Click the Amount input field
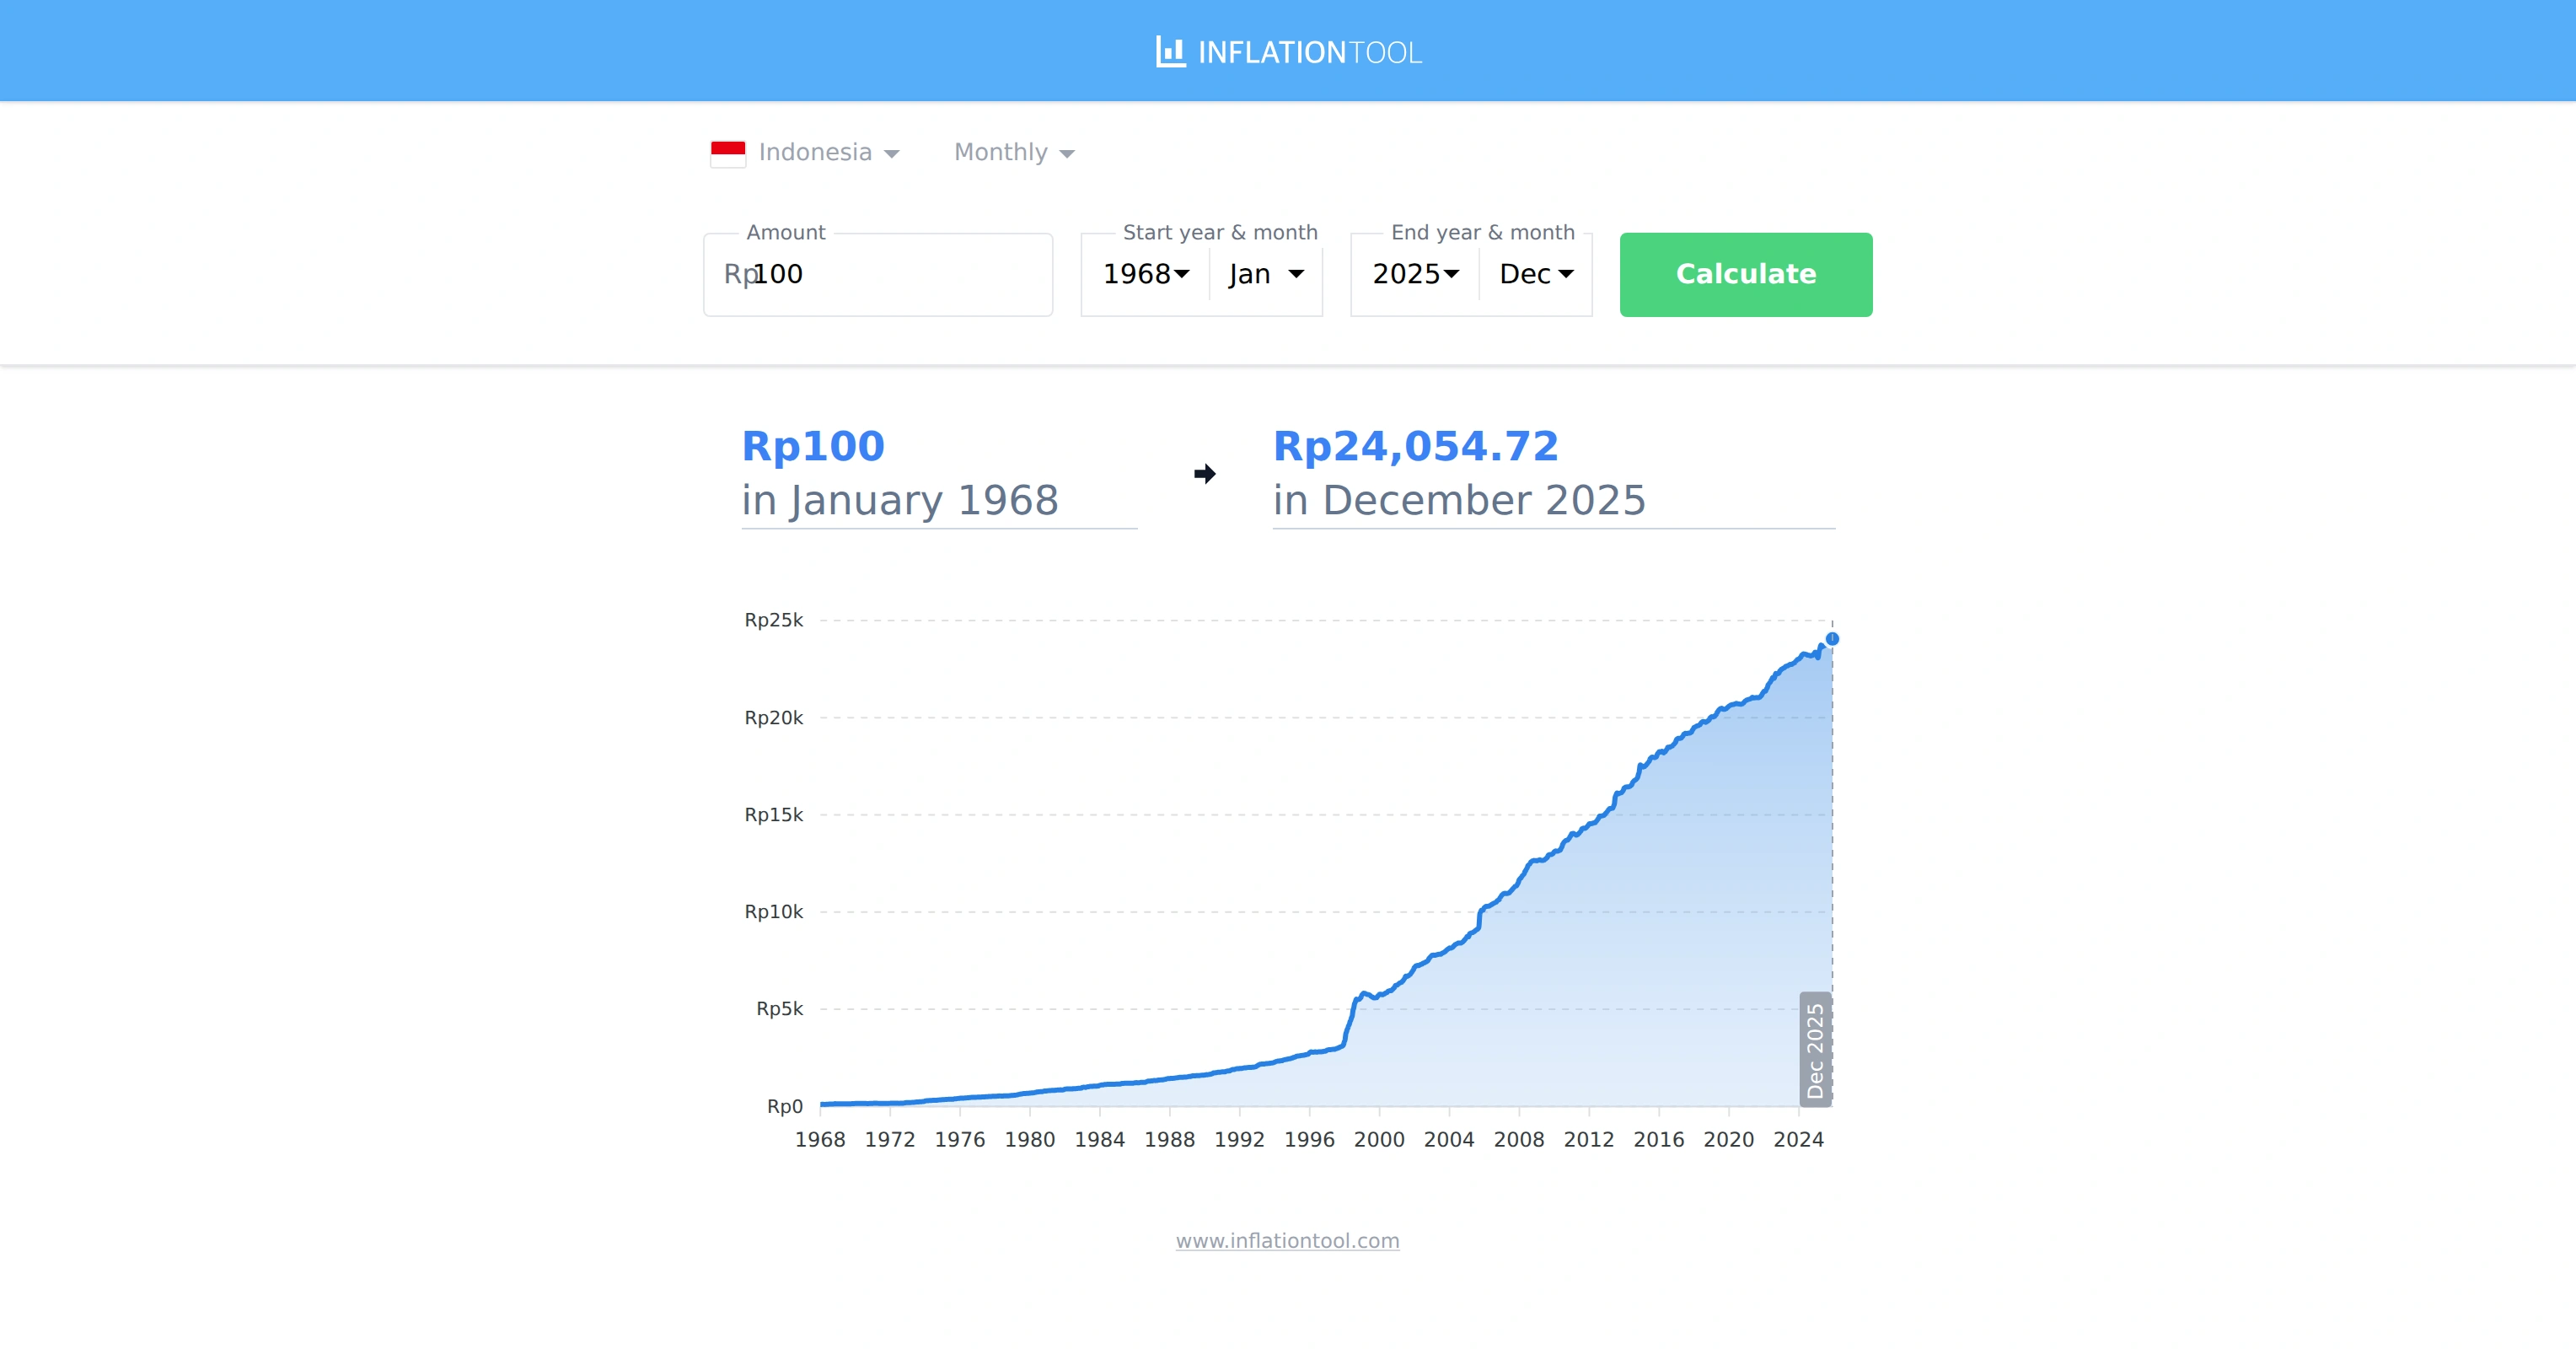 (x=877, y=274)
